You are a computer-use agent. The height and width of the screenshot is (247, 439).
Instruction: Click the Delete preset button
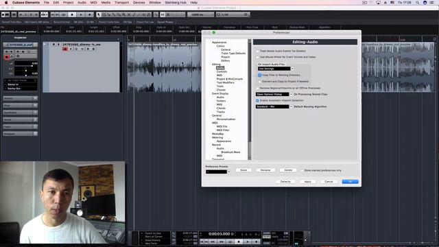[288, 170]
